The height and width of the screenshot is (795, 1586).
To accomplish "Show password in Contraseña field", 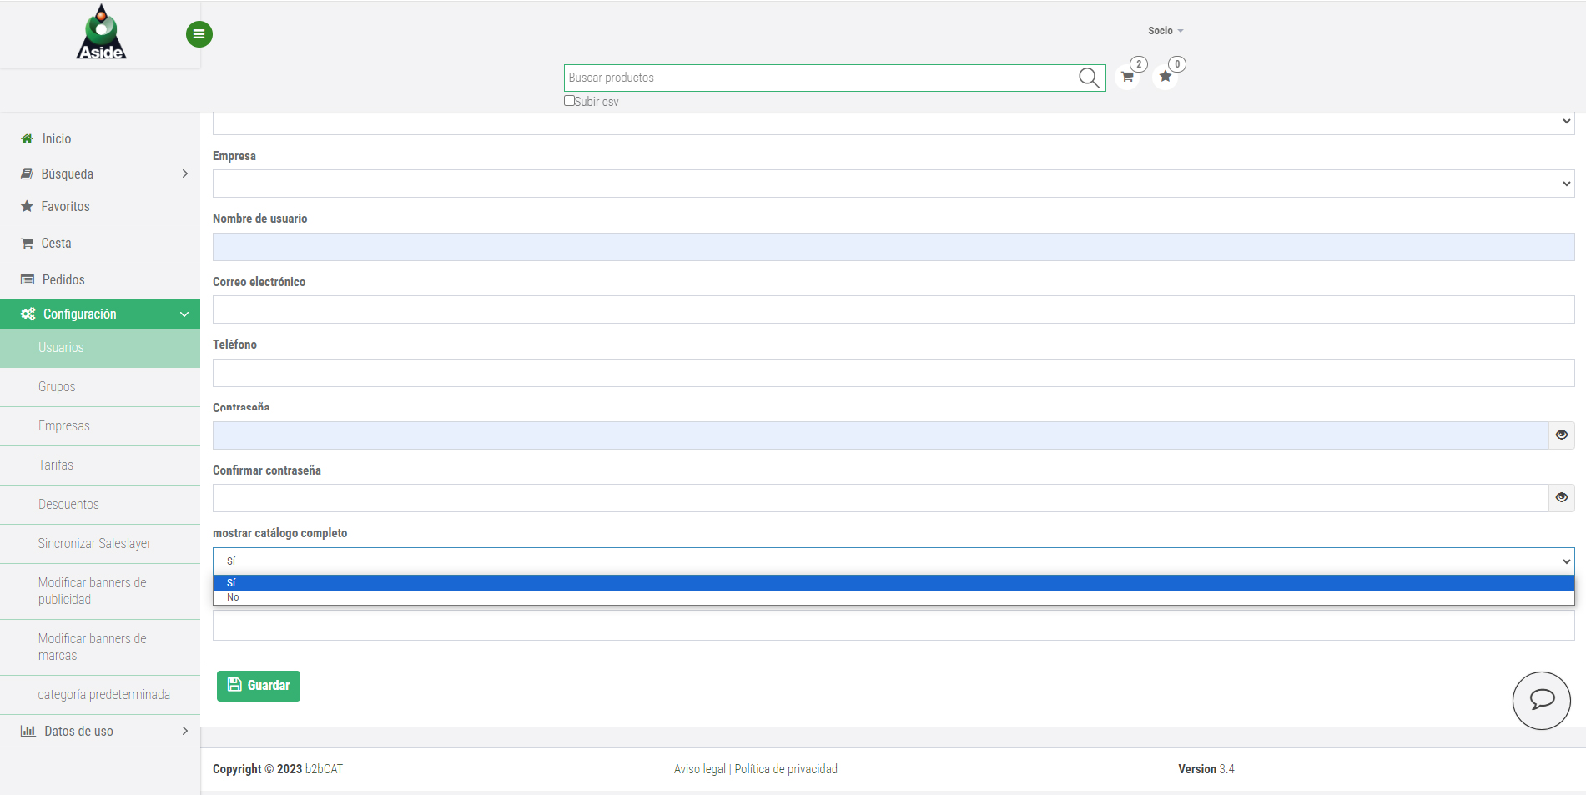I will pos(1561,435).
